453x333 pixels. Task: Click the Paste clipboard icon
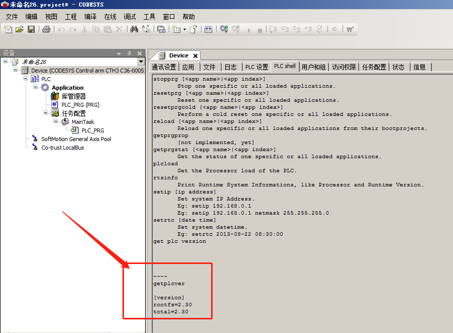[107, 29]
